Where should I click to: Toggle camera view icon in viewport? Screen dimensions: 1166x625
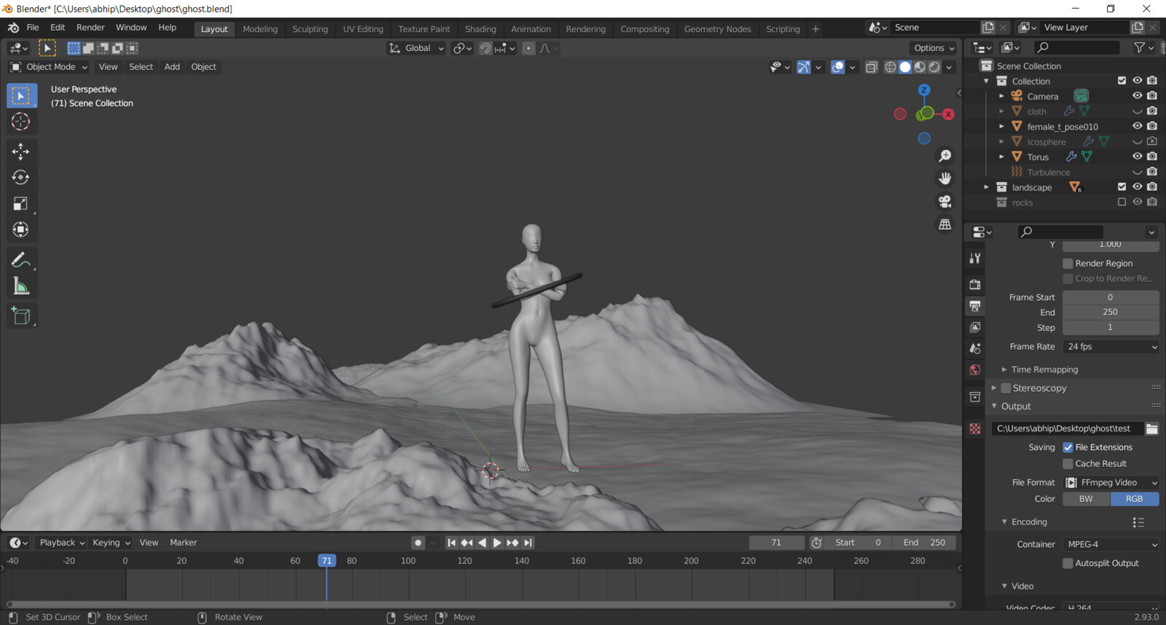pyautogui.click(x=945, y=201)
